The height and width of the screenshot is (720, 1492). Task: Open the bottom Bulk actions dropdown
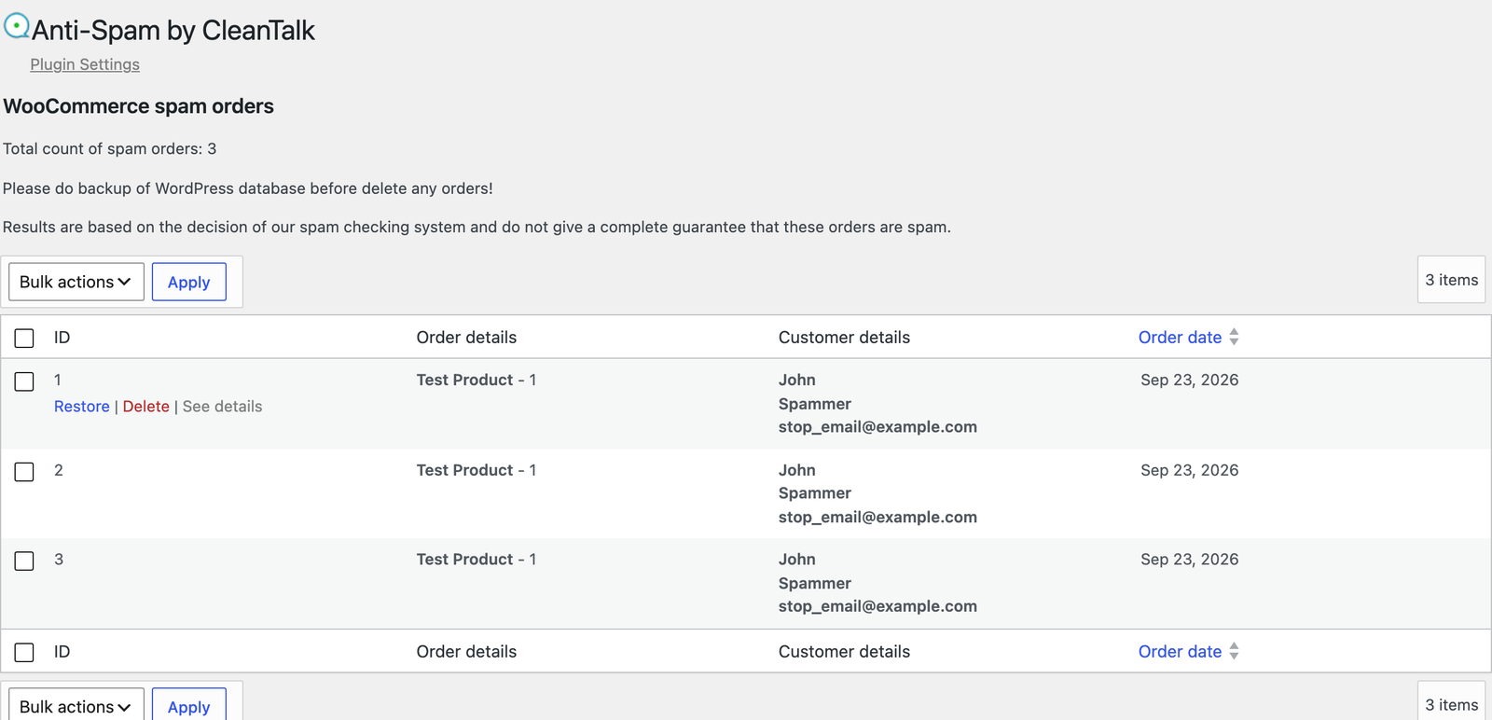tap(76, 705)
